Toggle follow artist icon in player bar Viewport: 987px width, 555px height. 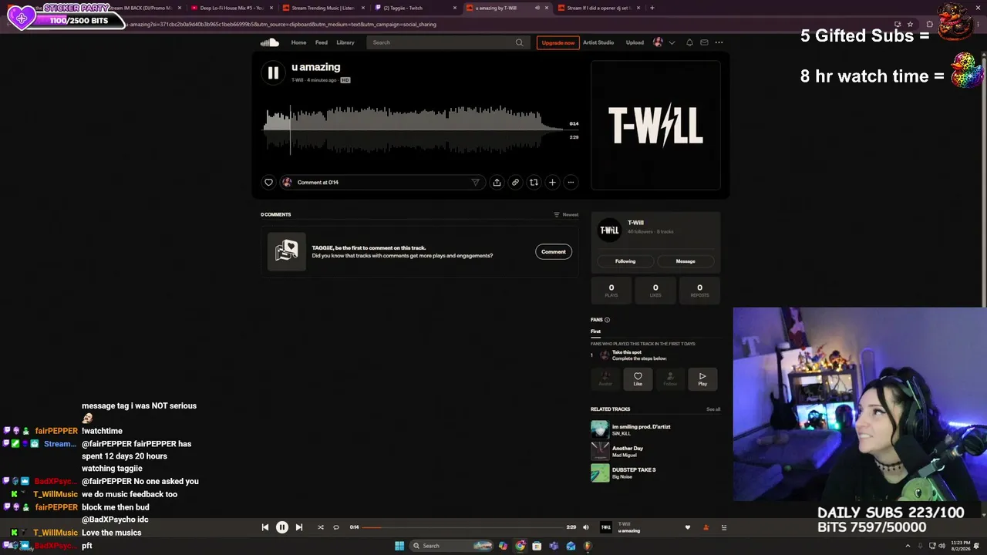pyautogui.click(x=706, y=527)
